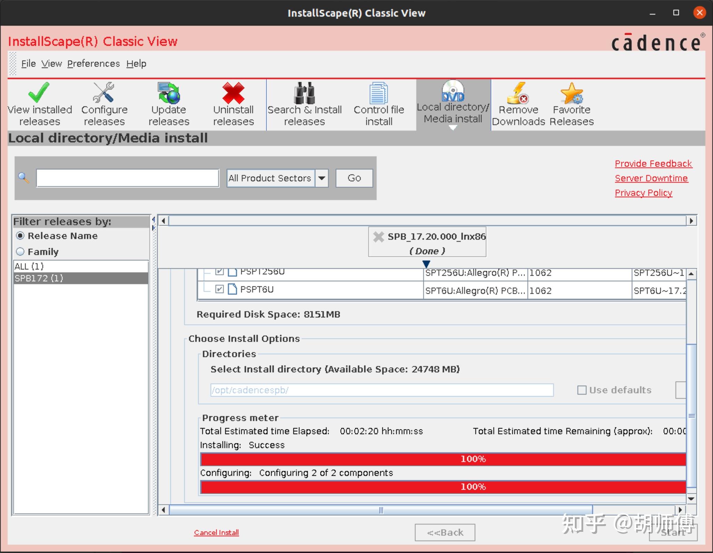713x553 pixels.
Task: Click the vertical scrollbar thumb
Action: (x=691, y=416)
